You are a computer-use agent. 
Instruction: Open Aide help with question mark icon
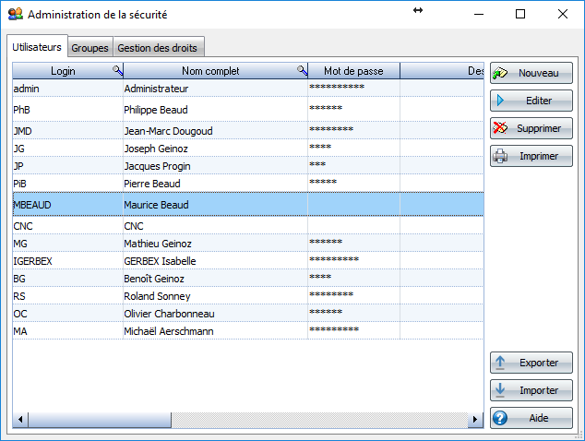(x=531, y=418)
